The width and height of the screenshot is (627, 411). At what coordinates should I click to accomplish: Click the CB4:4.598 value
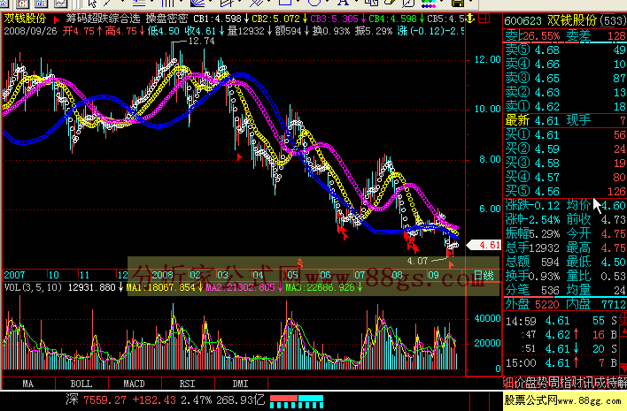coord(392,19)
